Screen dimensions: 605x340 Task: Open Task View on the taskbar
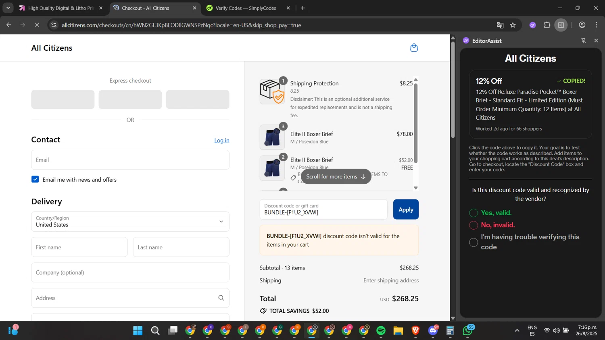coord(173,331)
